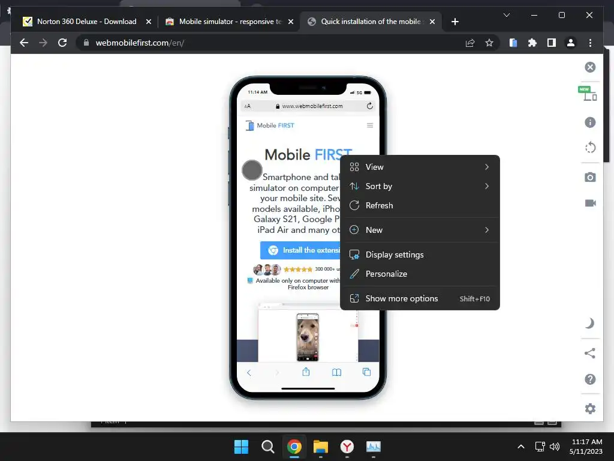Open Display settings from context menu
Viewport: 614px width, 461px height.
click(x=420, y=255)
